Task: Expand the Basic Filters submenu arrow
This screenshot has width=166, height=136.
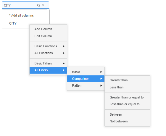Action: 64,63
